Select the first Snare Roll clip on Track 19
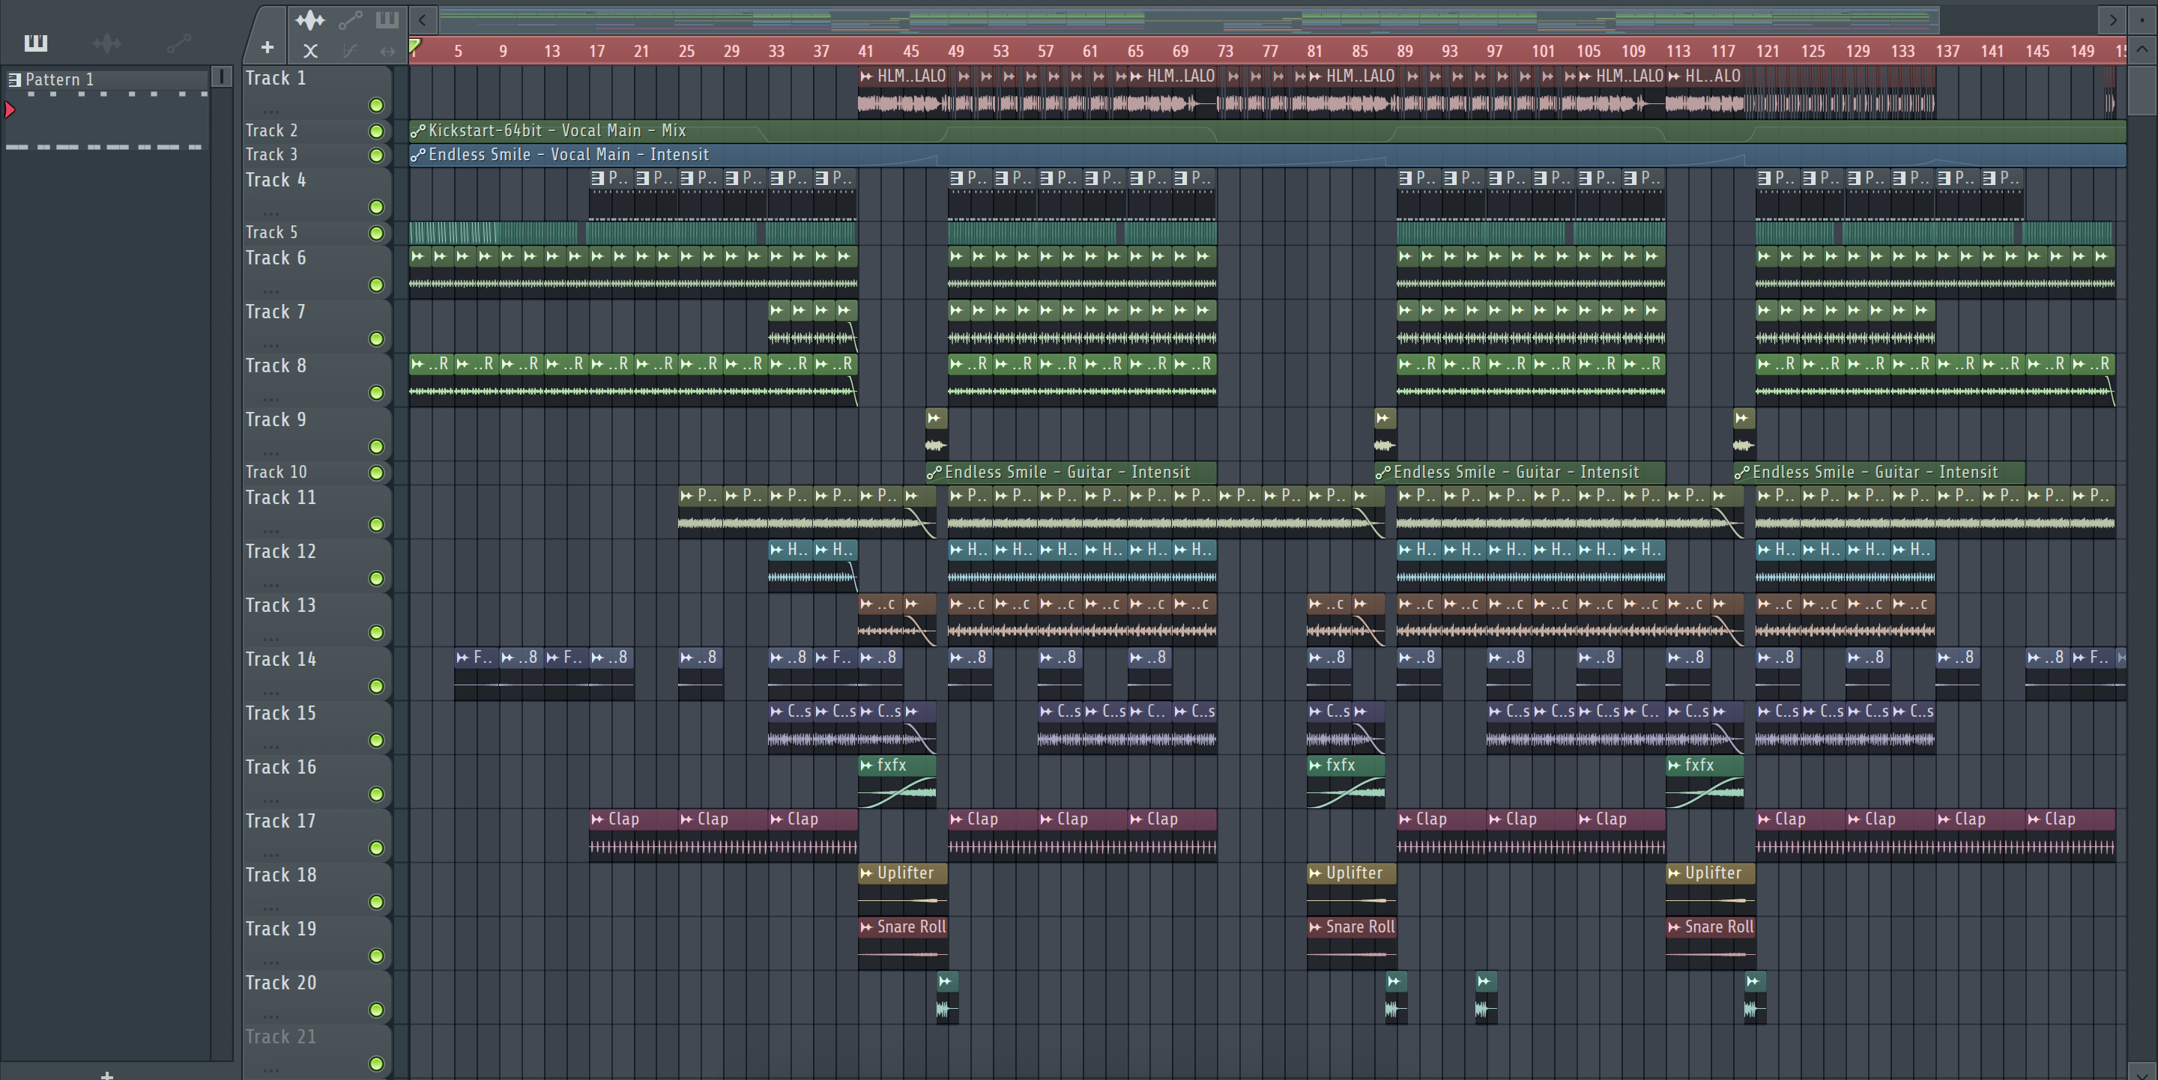The height and width of the screenshot is (1080, 2158). (x=903, y=943)
